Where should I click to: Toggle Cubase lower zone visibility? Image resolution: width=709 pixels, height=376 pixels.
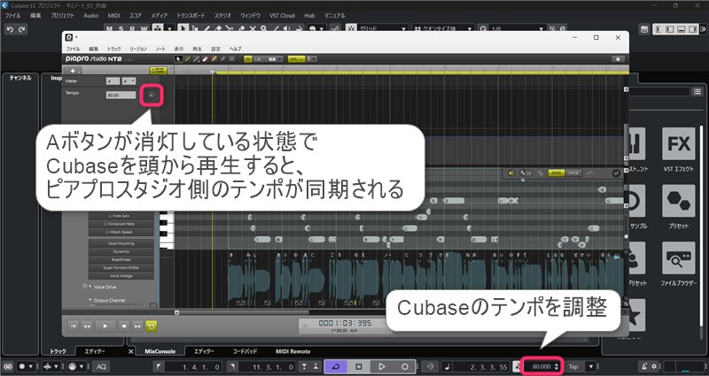(x=681, y=29)
